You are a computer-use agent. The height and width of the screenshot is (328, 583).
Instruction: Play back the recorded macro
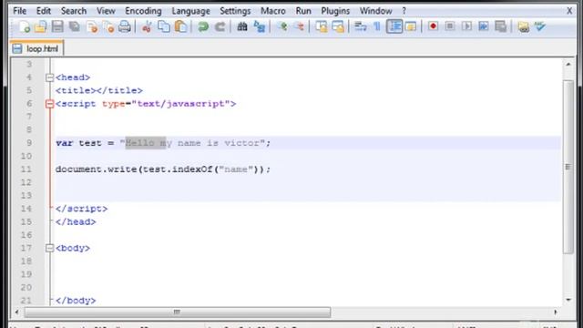point(466,26)
